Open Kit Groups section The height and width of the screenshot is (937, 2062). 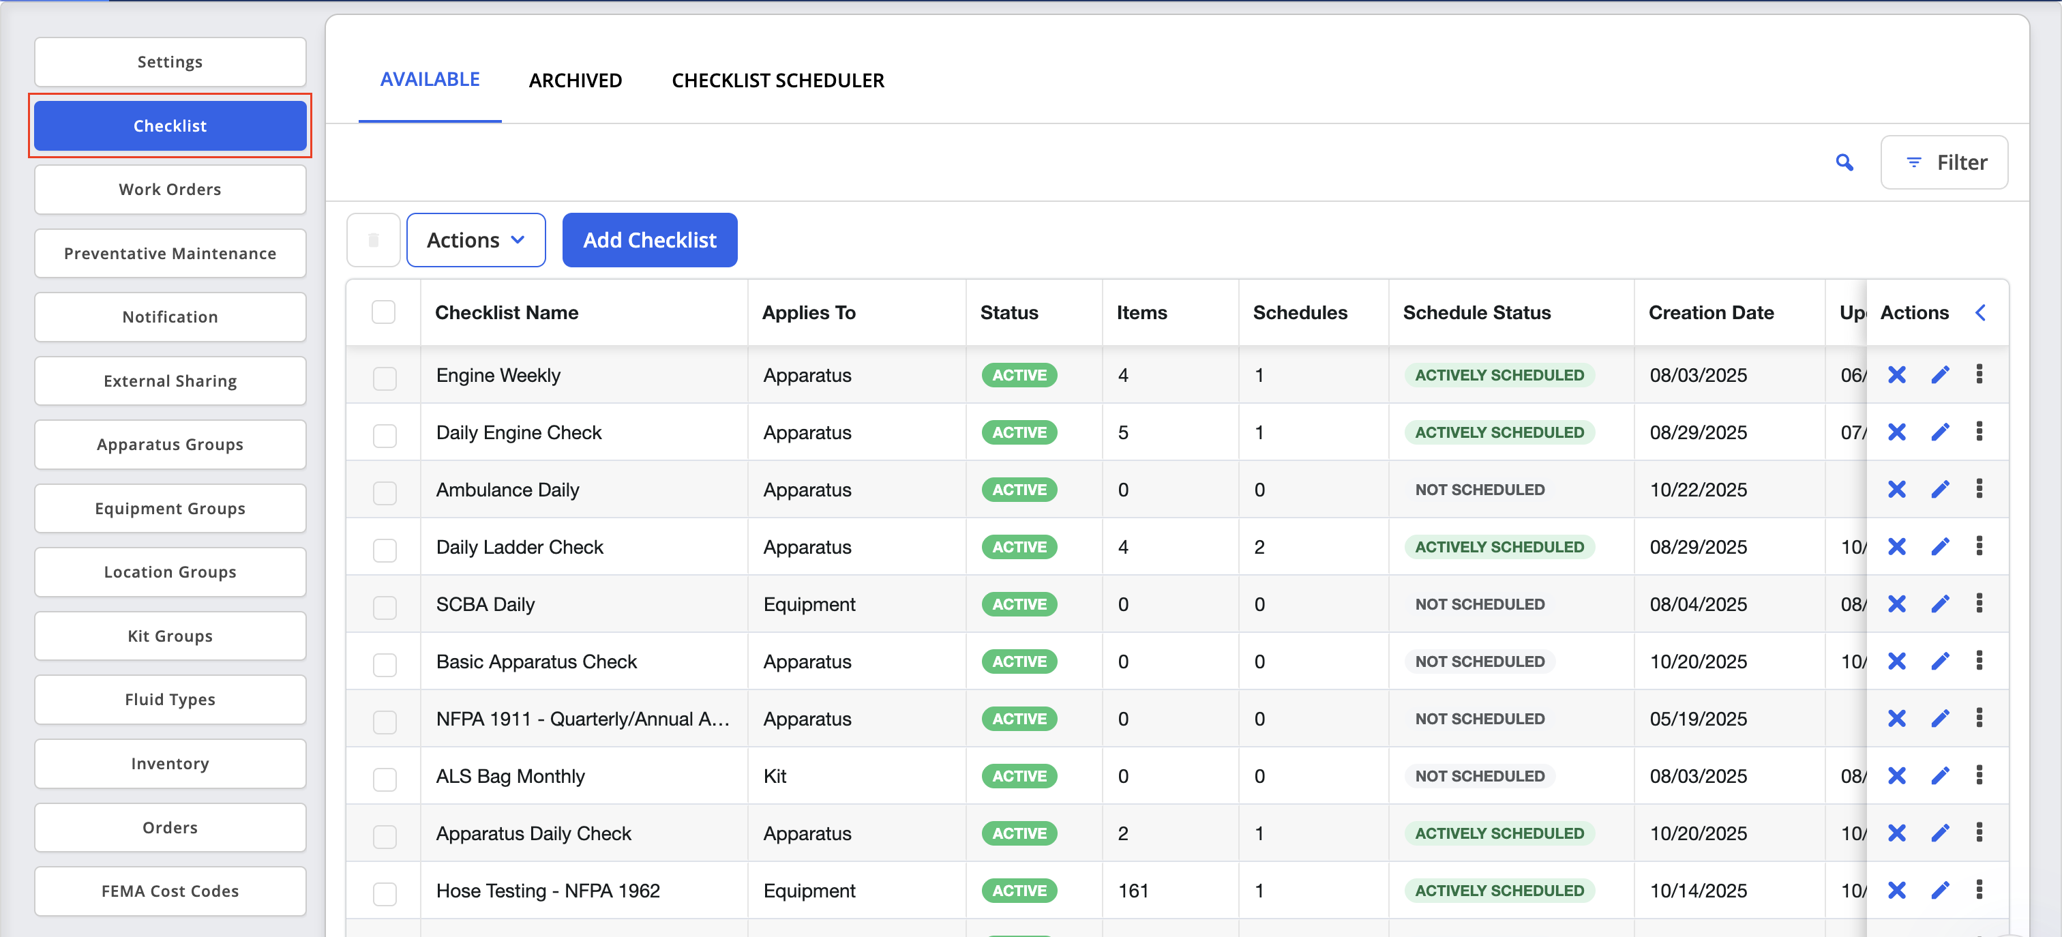click(170, 636)
